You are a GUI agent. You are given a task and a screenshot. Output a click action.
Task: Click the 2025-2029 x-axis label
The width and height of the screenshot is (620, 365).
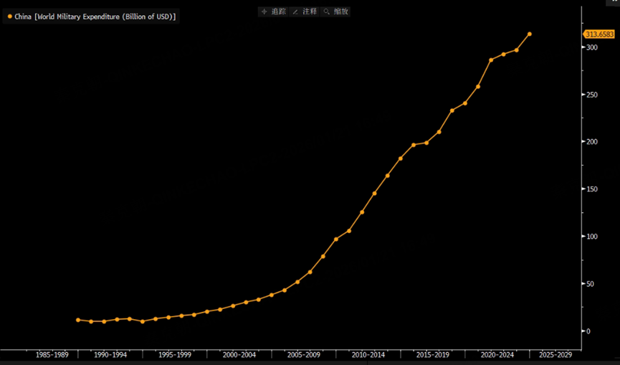click(555, 354)
